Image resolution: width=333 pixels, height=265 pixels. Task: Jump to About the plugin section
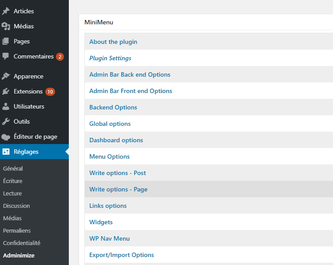[x=113, y=42]
